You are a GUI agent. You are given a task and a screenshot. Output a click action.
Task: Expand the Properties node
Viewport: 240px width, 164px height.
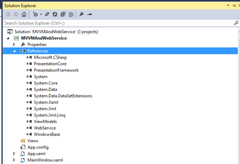14,45
